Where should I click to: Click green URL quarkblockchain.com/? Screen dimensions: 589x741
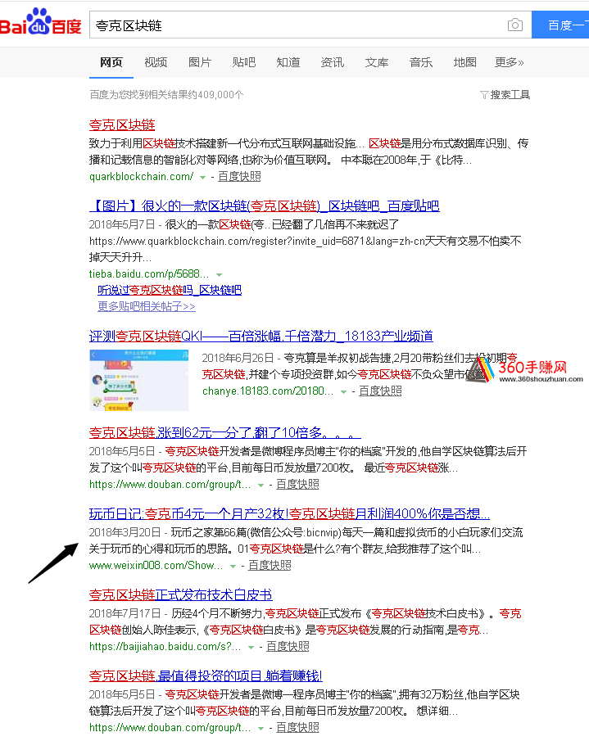point(142,176)
